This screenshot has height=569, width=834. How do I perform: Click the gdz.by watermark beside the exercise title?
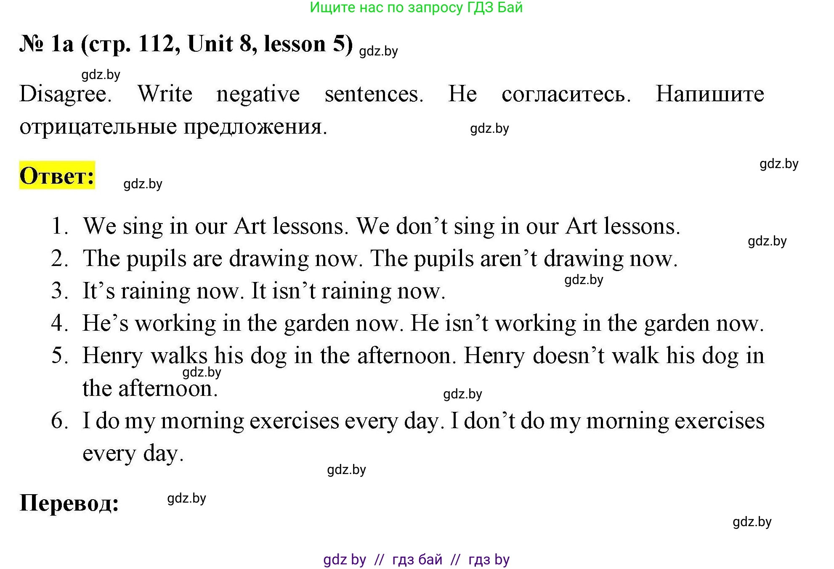tap(378, 51)
